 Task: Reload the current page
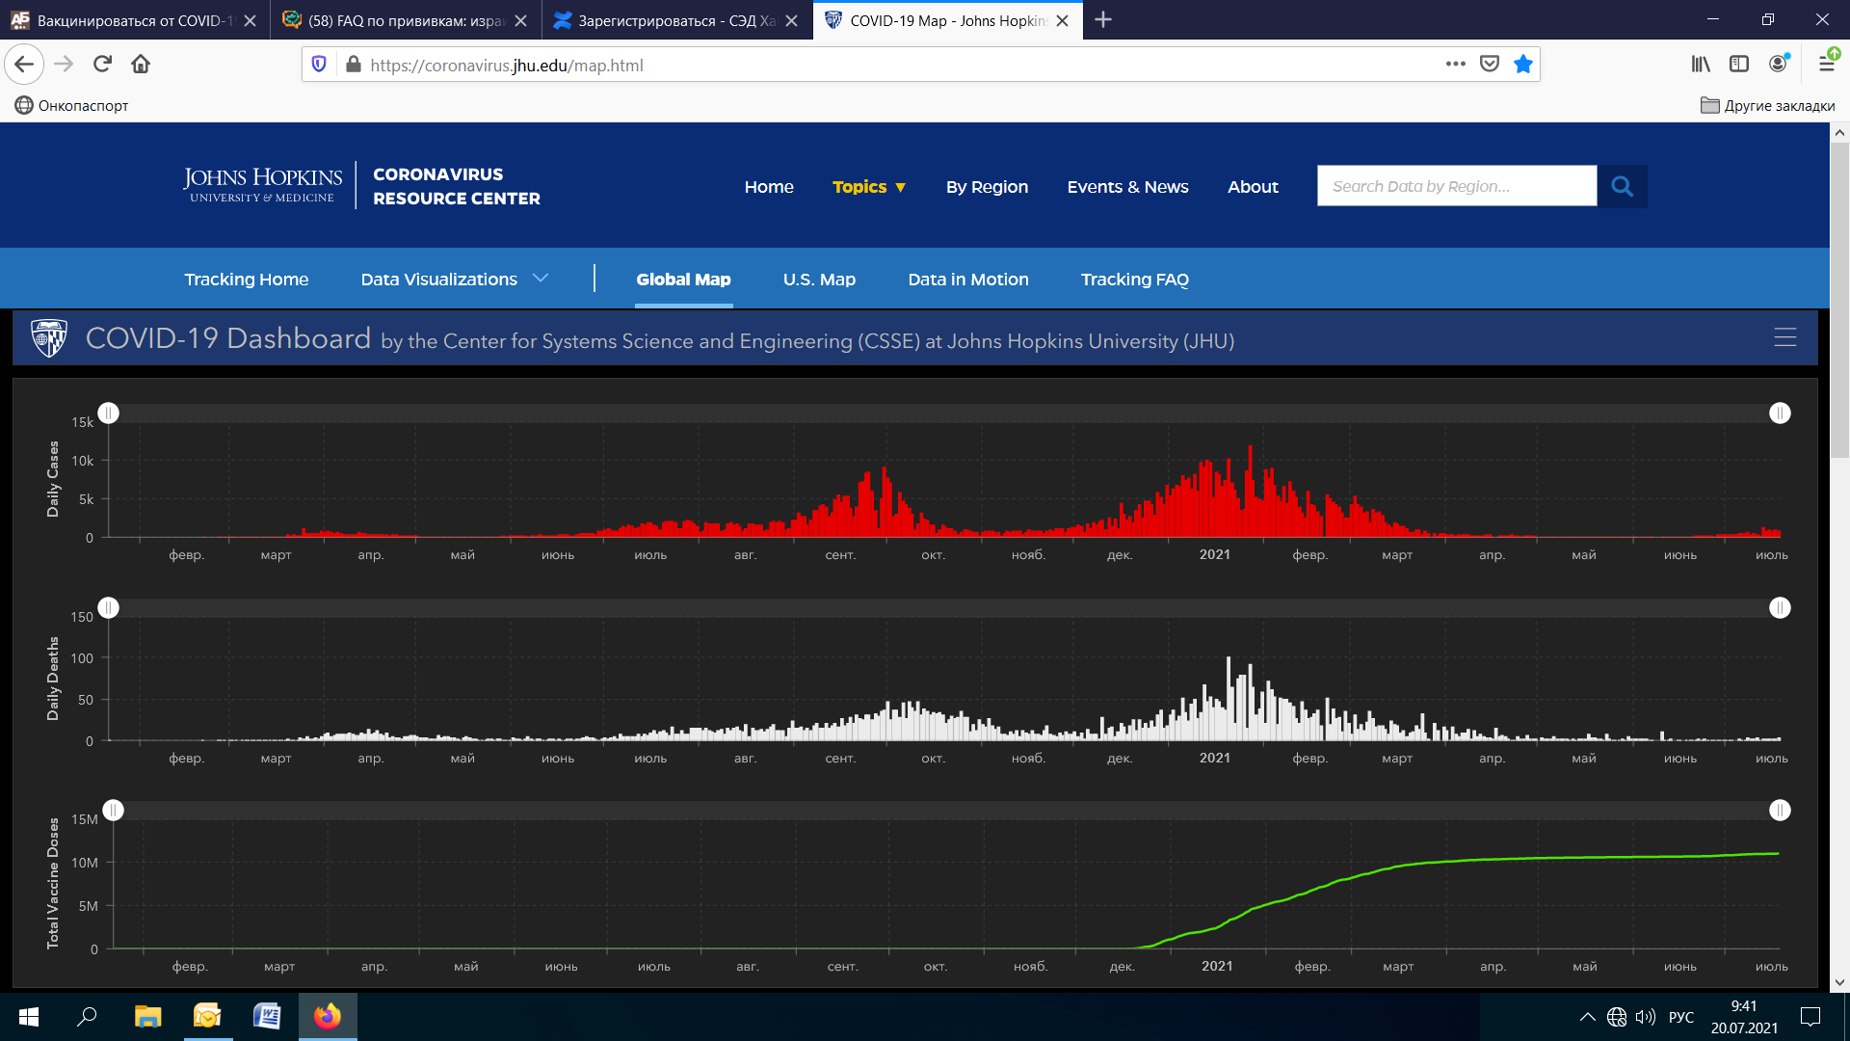[102, 65]
